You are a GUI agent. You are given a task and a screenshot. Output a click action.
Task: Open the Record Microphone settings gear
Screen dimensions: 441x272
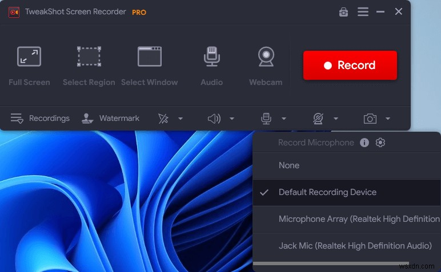[380, 143]
